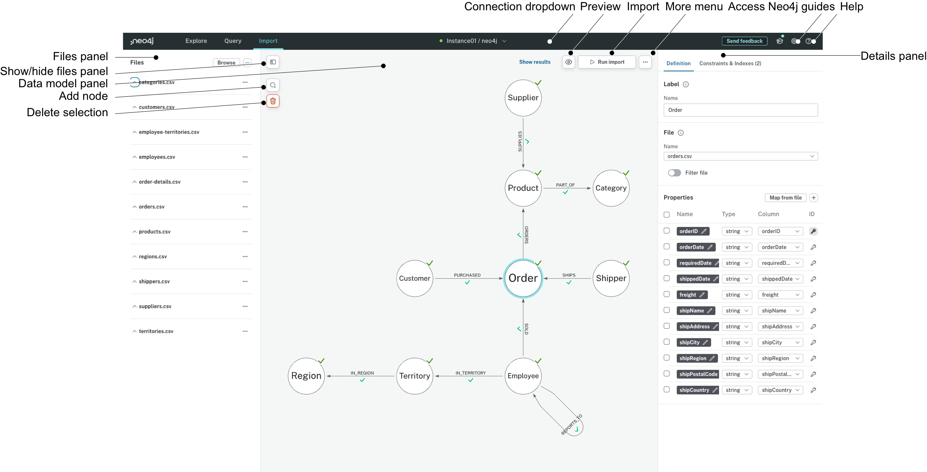
Task: Enable the freight checkbox in Properties
Action: point(666,294)
